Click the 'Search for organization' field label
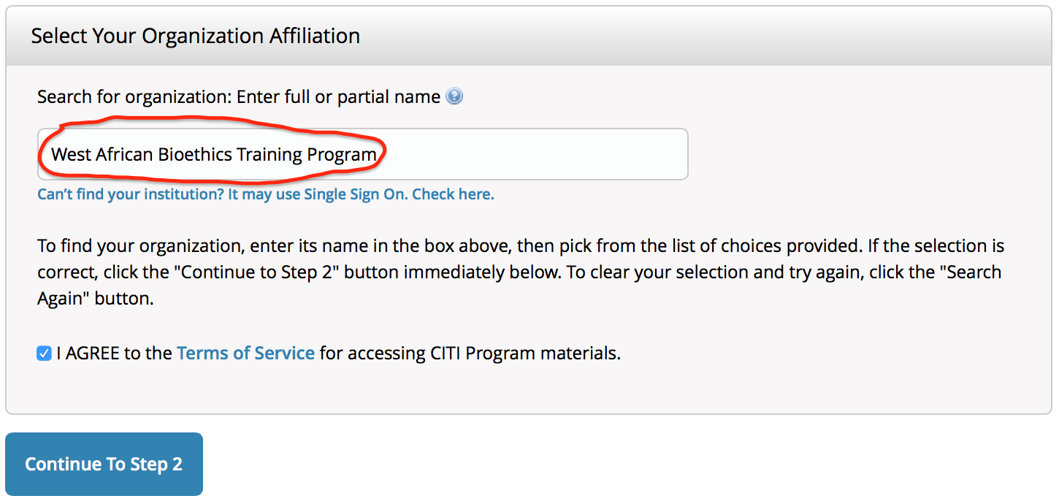The height and width of the screenshot is (504, 1059). click(x=239, y=96)
